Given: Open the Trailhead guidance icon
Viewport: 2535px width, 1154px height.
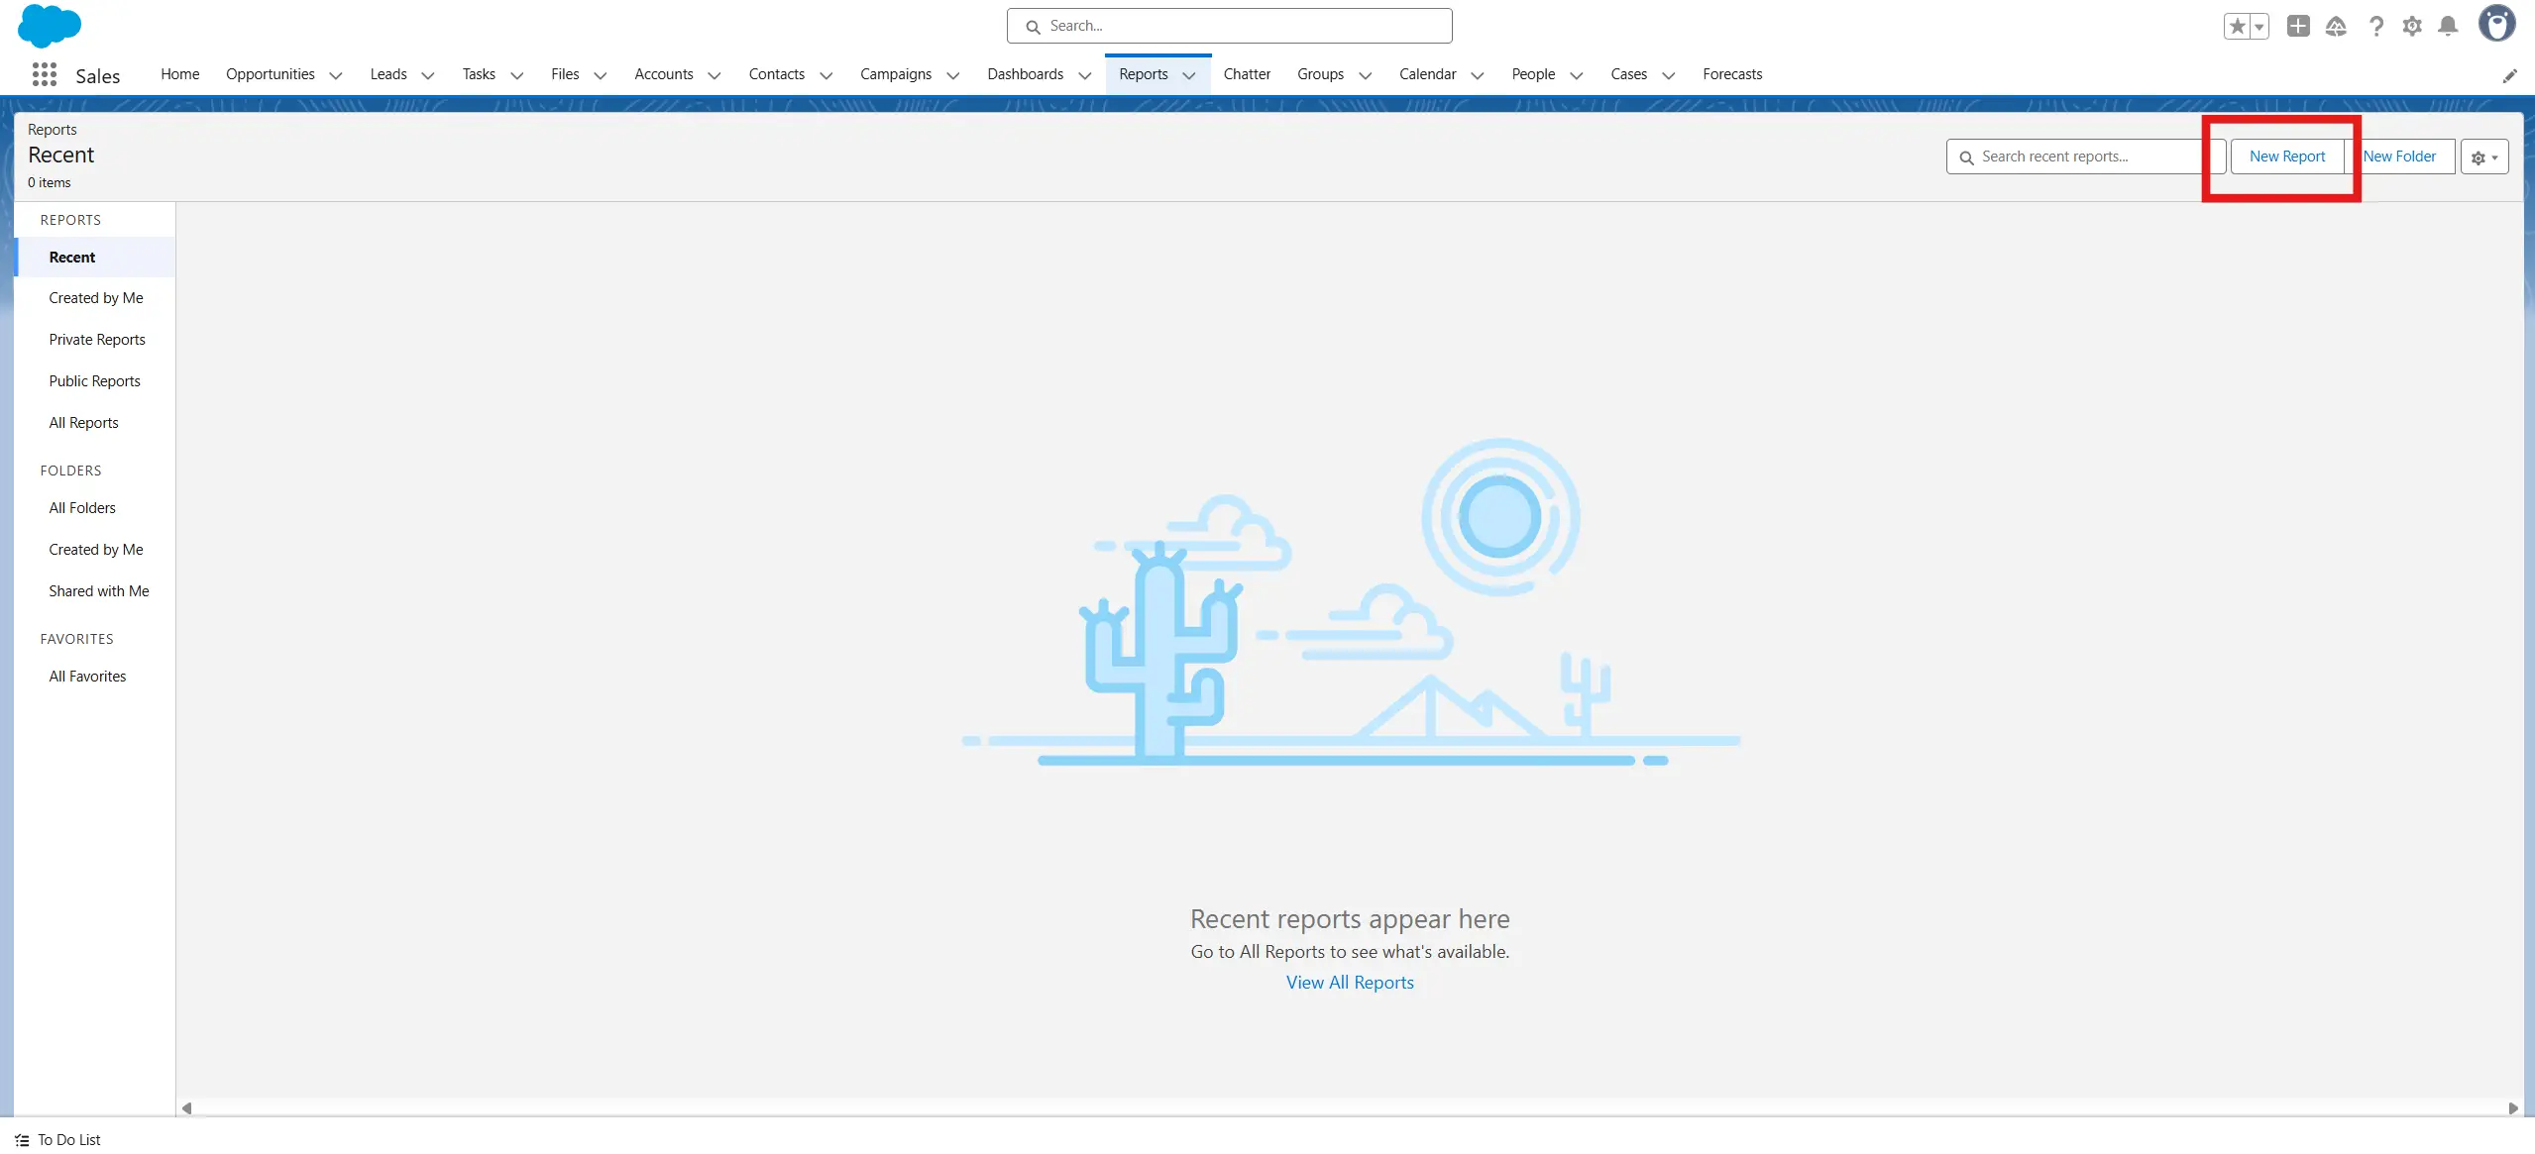Looking at the screenshot, I should tap(2336, 26).
